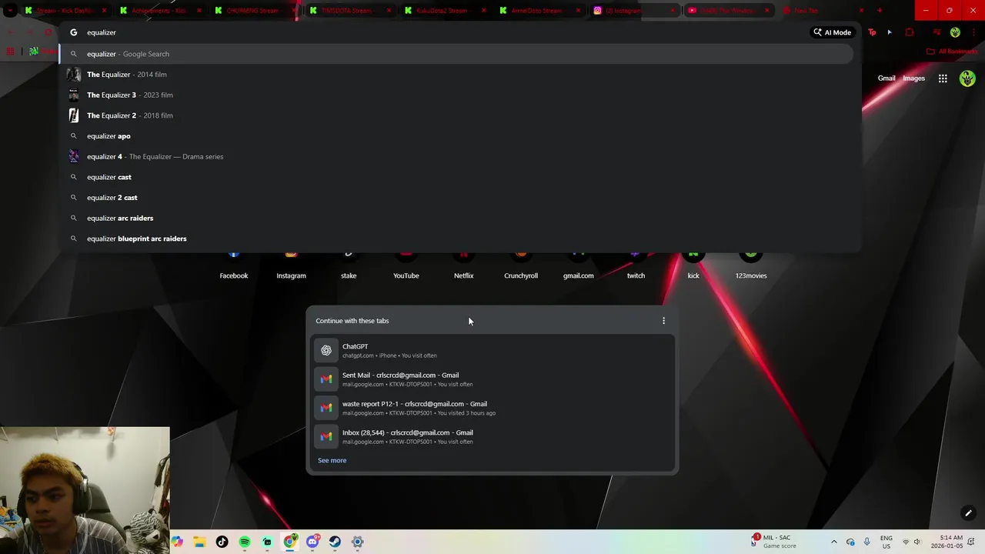This screenshot has width=985, height=554.
Task: Open the 123movies shortcut
Action: [x=751, y=265]
